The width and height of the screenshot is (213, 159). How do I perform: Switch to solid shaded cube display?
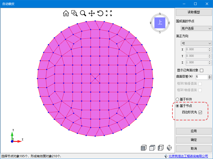click(144, 148)
